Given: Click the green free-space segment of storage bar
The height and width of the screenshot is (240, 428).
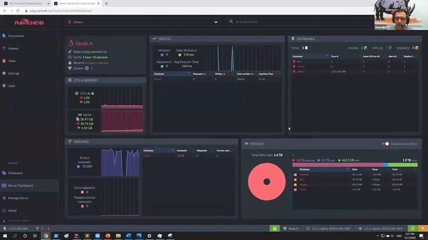Looking at the screenshot, I should (x=403, y=165).
